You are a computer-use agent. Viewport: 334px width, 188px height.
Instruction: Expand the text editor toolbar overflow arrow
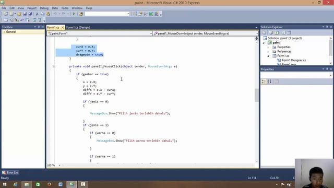tap(44, 21)
